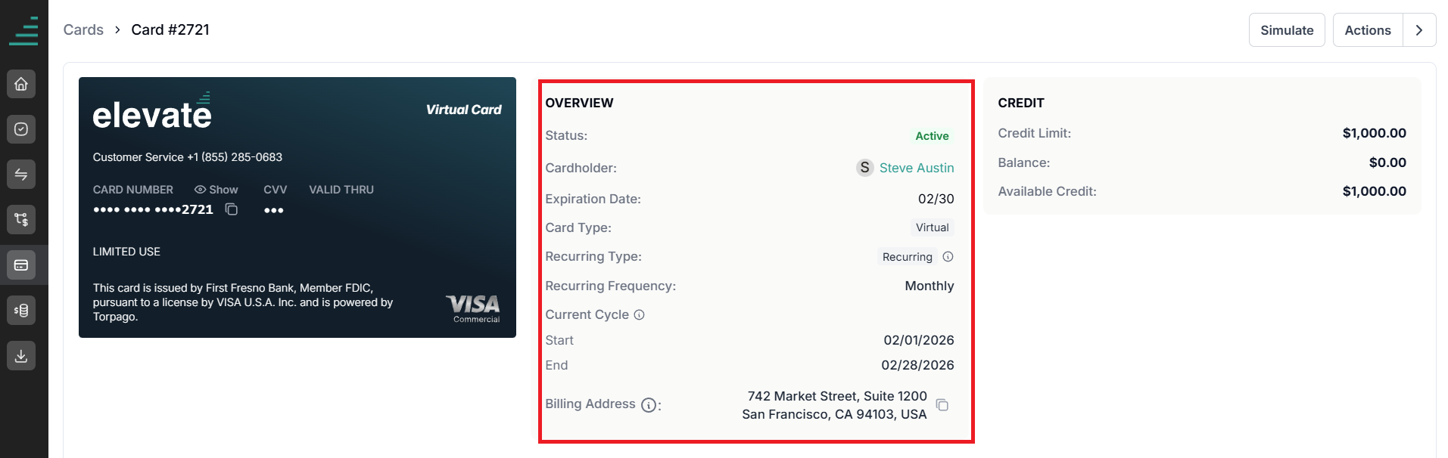Click the payment routing dollar sidebar icon
The image size is (1448, 458).
(x=21, y=220)
